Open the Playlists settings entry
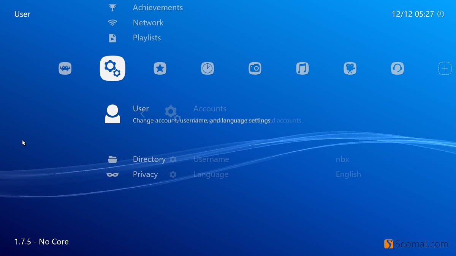This screenshot has height=256, width=456. click(x=147, y=38)
